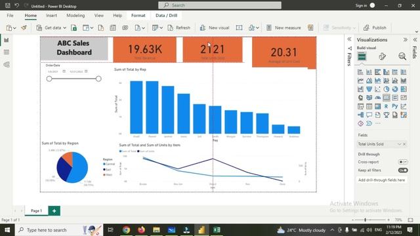The height and width of the screenshot is (236, 420).
Task: Switch to Data view in sidebar
Action: (7, 52)
